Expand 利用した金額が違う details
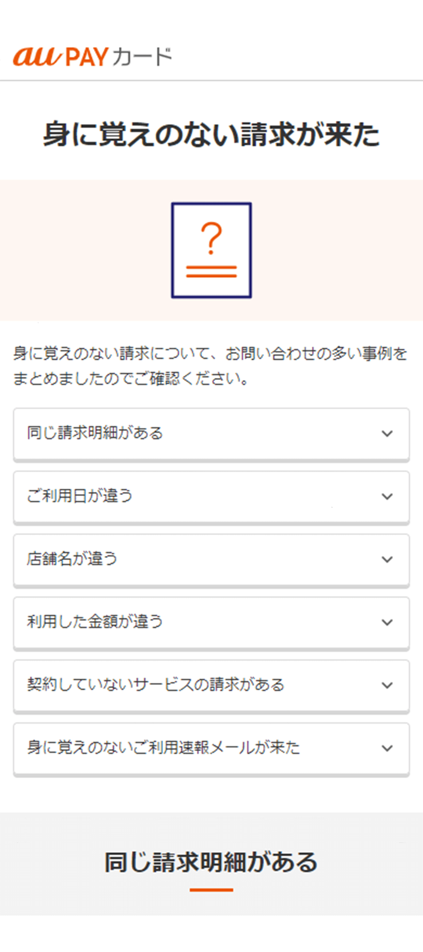This screenshot has width=423, height=952. tap(95, 622)
